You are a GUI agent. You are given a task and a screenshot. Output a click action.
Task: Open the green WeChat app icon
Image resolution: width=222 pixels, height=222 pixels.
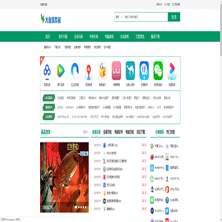[x=158, y=70]
